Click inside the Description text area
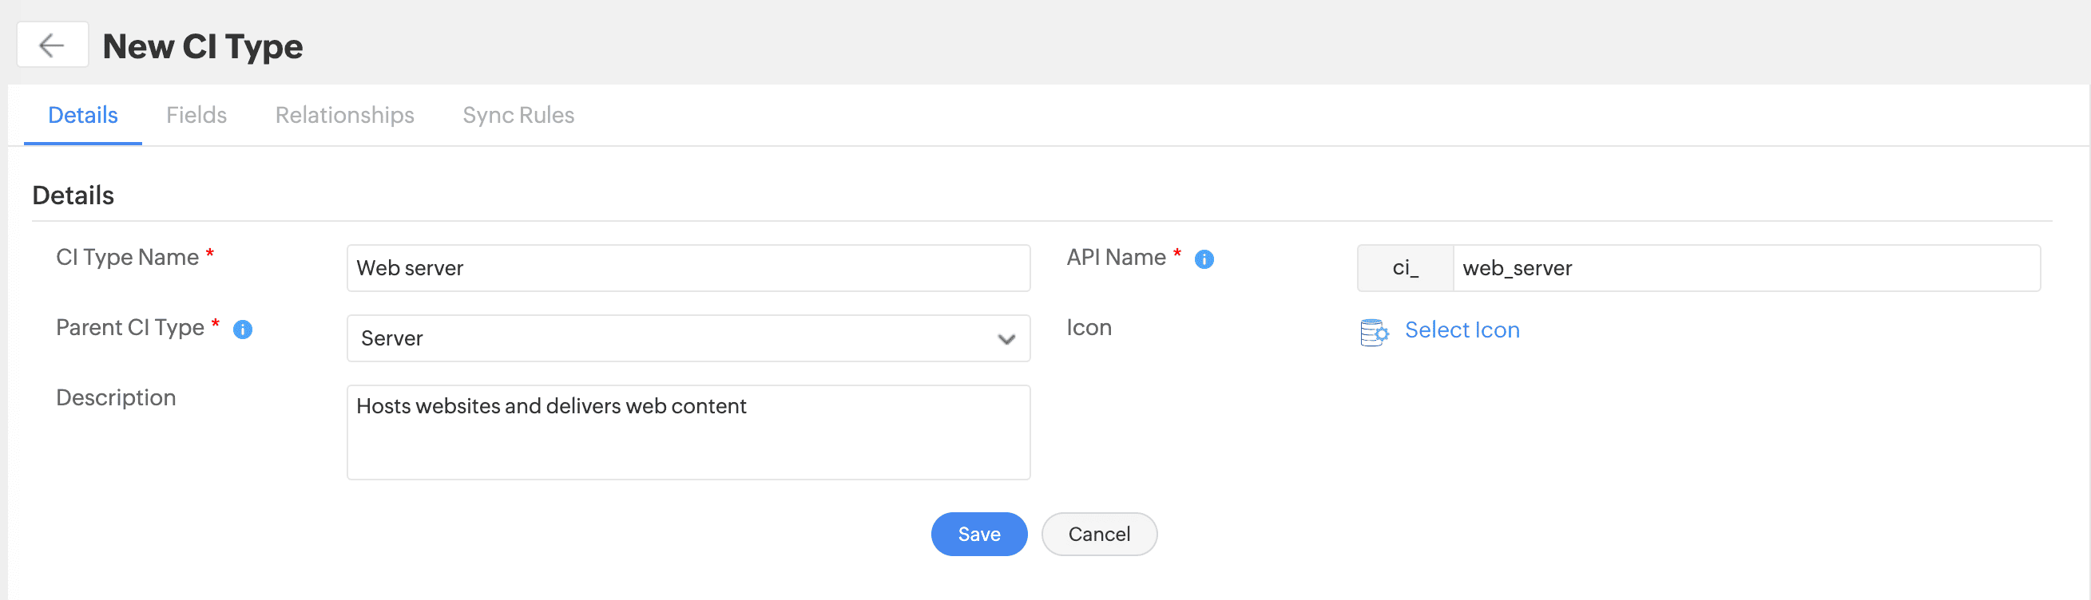 (688, 432)
